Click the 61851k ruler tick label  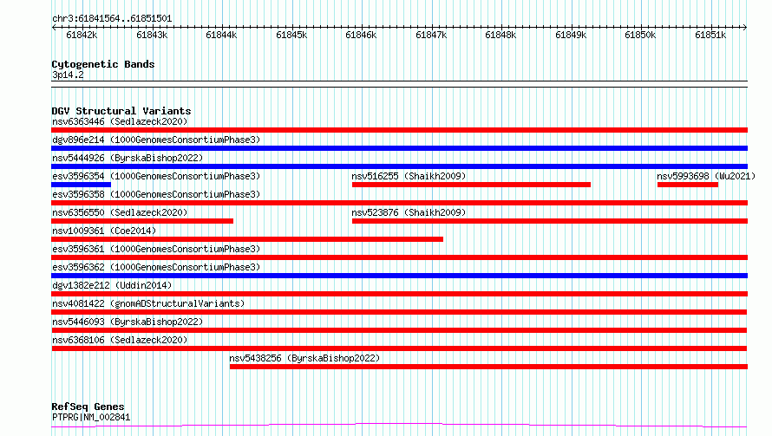(x=710, y=35)
